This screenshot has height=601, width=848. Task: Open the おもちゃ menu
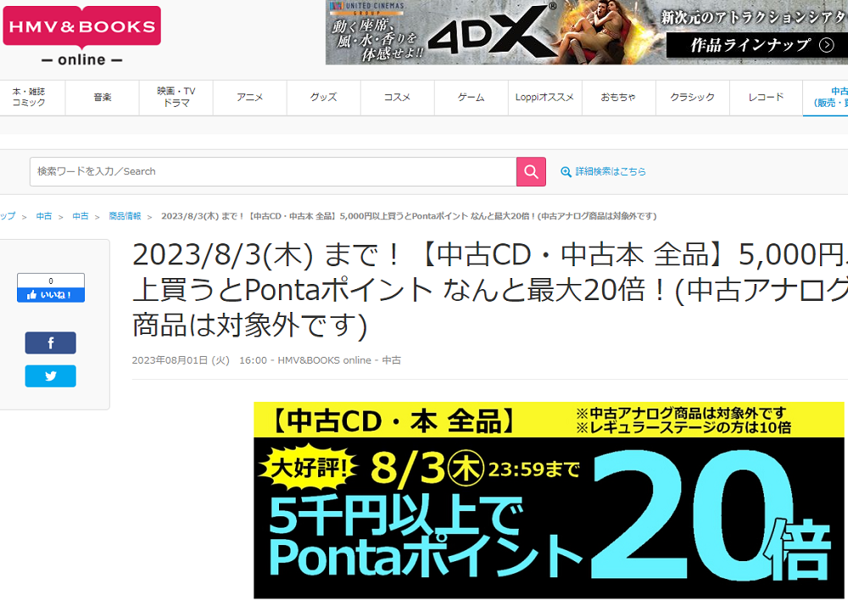(x=619, y=97)
